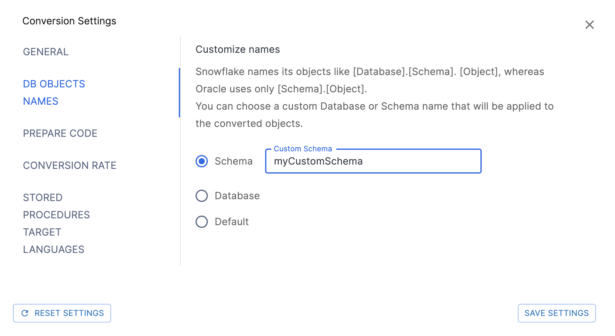Viewport: 615px width, 336px height.
Task: Enable the Default radio option
Action: click(x=202, y=222)
